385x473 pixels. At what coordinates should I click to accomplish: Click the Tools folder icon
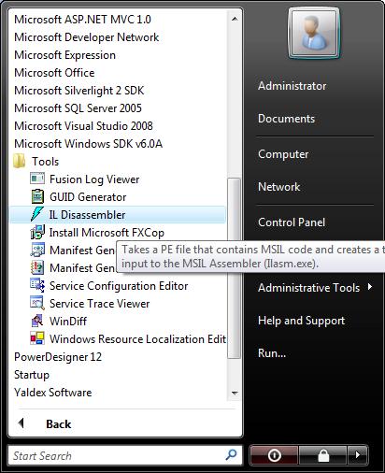click(20, 162)
